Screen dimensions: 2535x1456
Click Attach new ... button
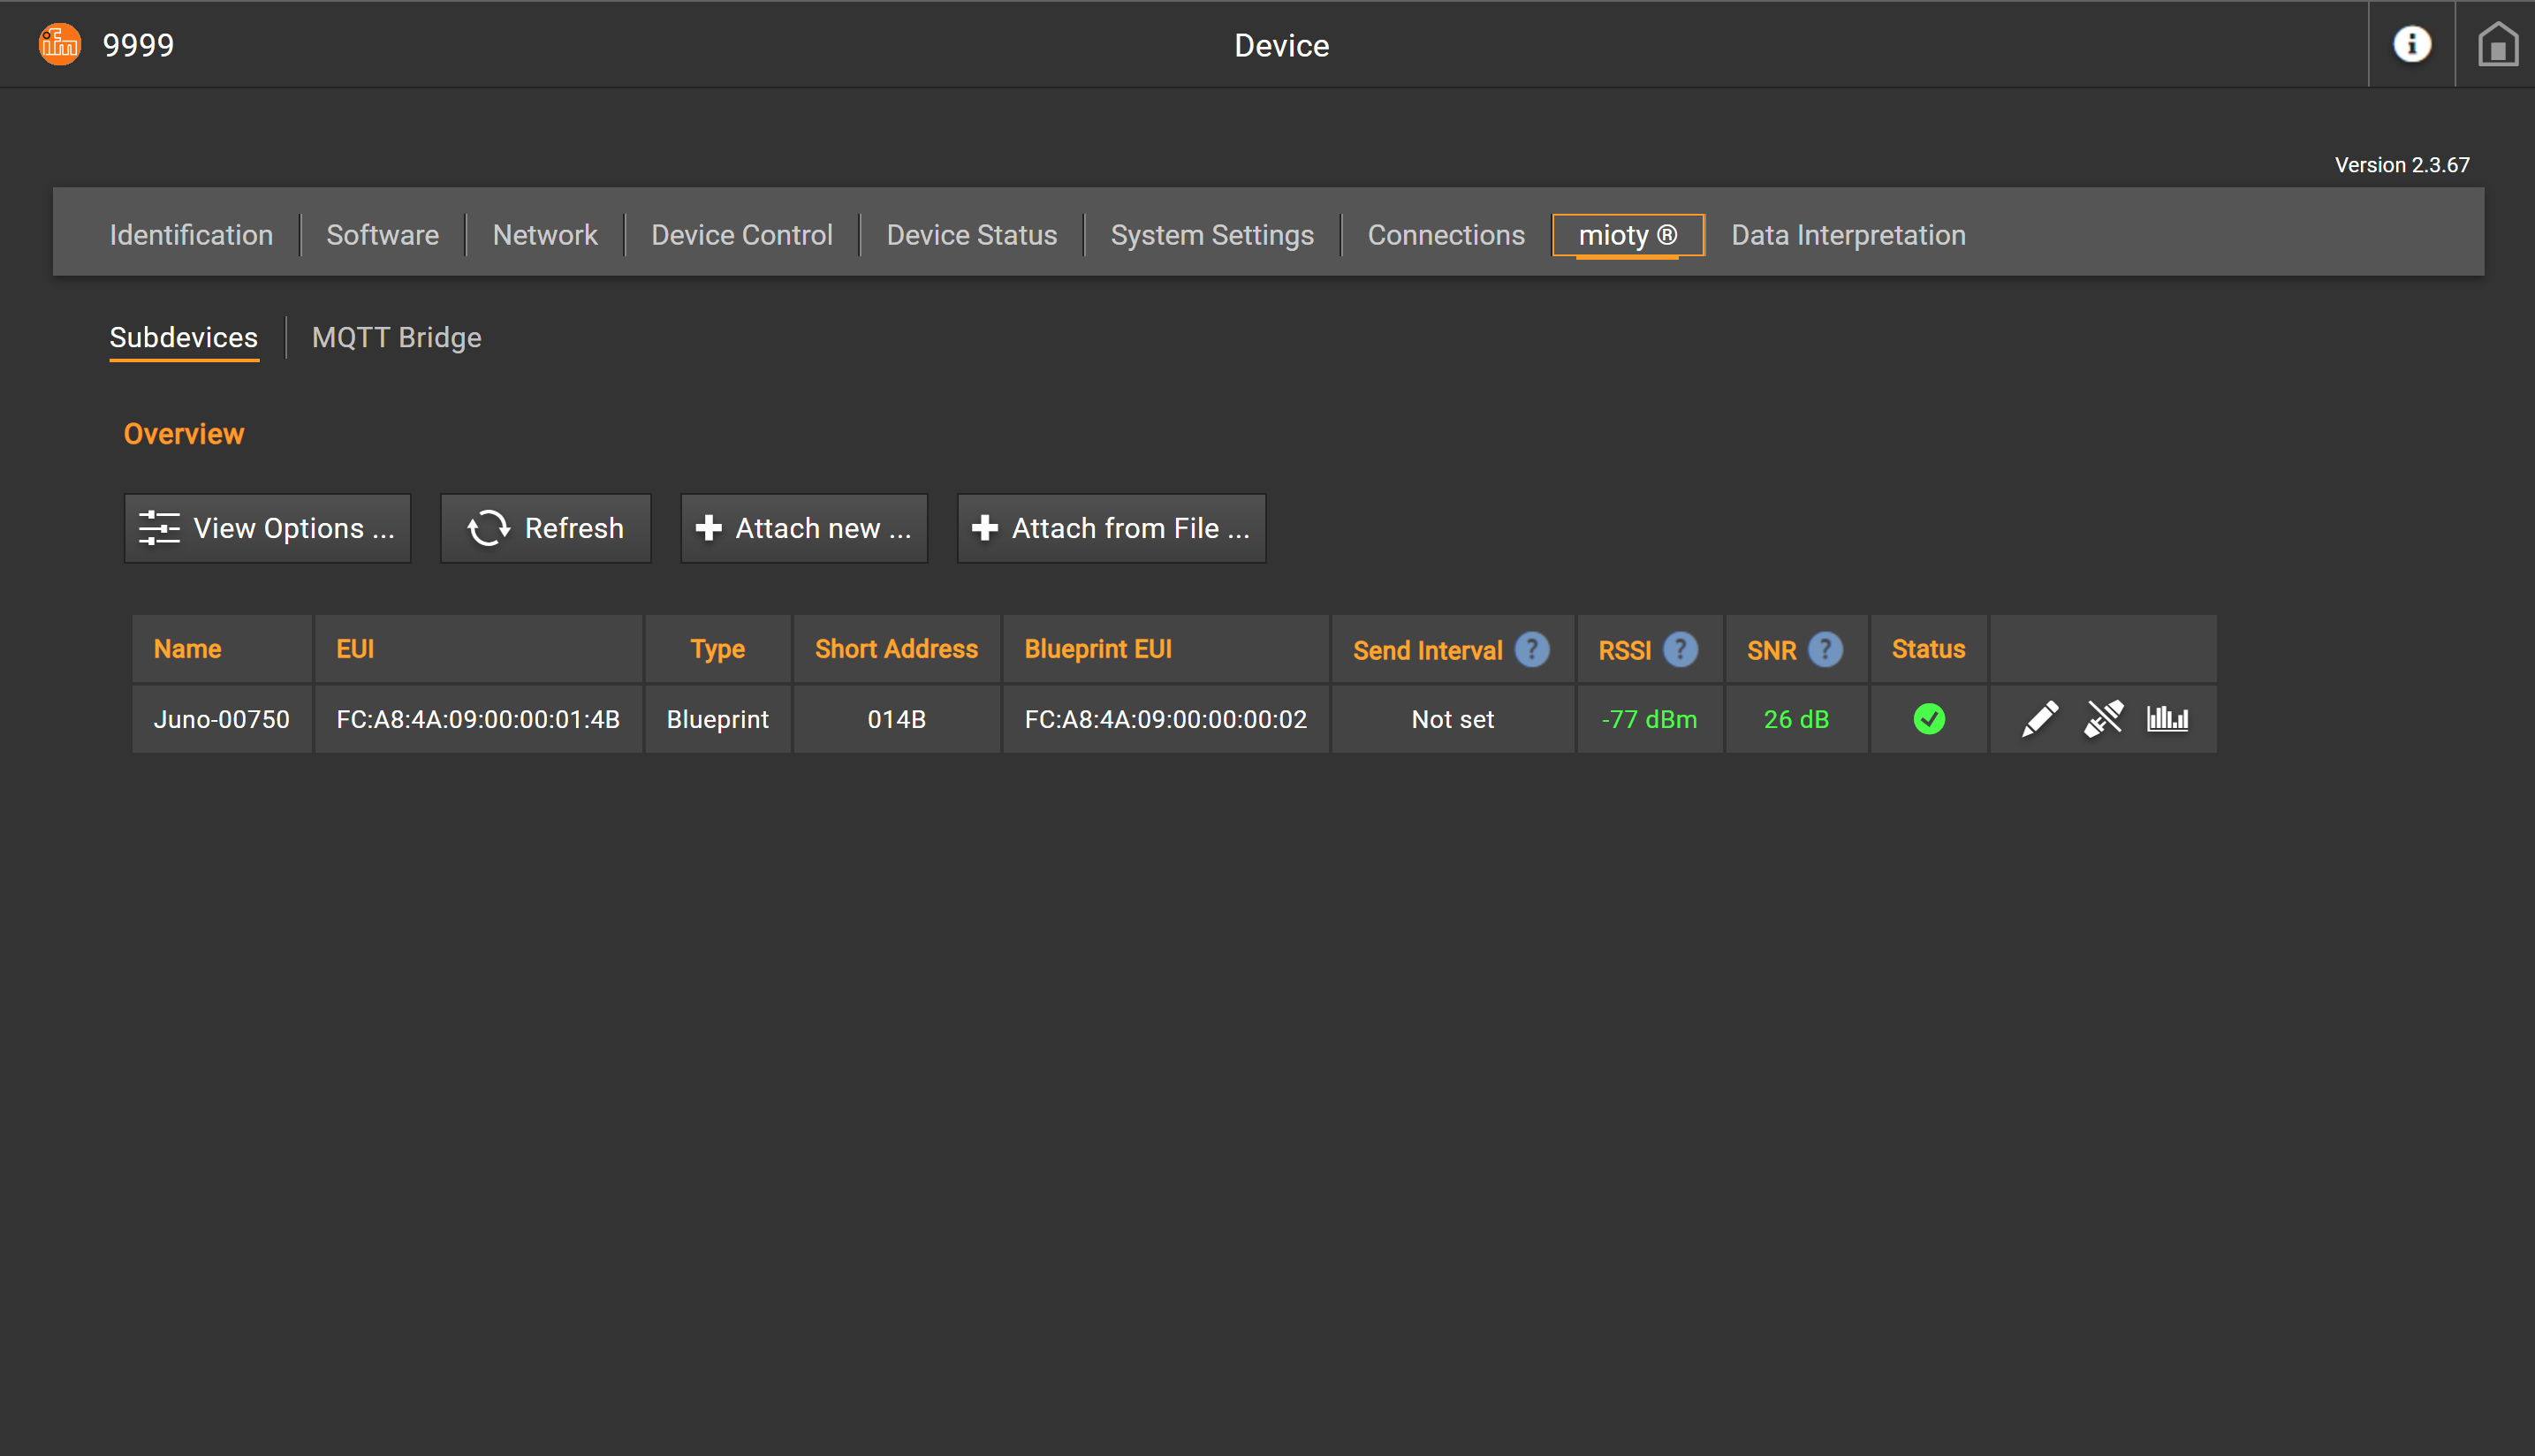point(804,528)
